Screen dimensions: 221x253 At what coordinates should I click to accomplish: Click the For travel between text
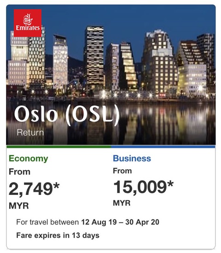47,222
